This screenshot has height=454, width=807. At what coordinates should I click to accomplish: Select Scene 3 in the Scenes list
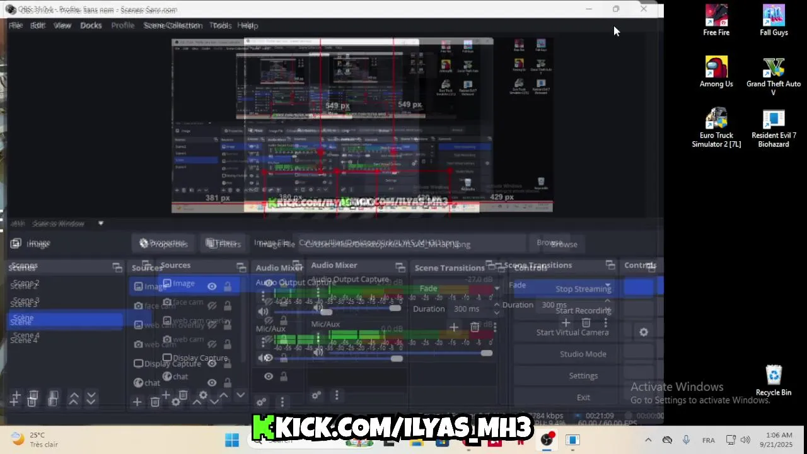pyautogui.click(x=25, y=302)
